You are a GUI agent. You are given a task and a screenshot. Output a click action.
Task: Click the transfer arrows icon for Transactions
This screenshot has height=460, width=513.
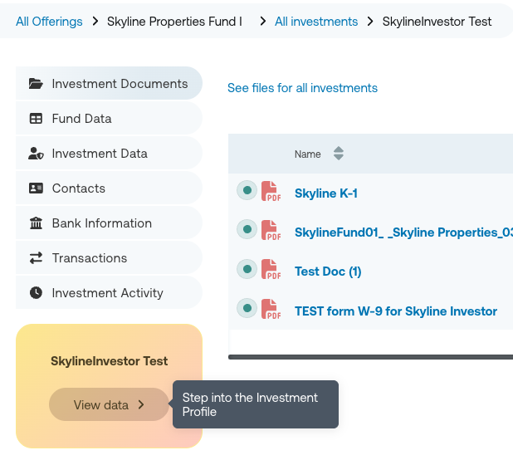[x=36, y=257]
